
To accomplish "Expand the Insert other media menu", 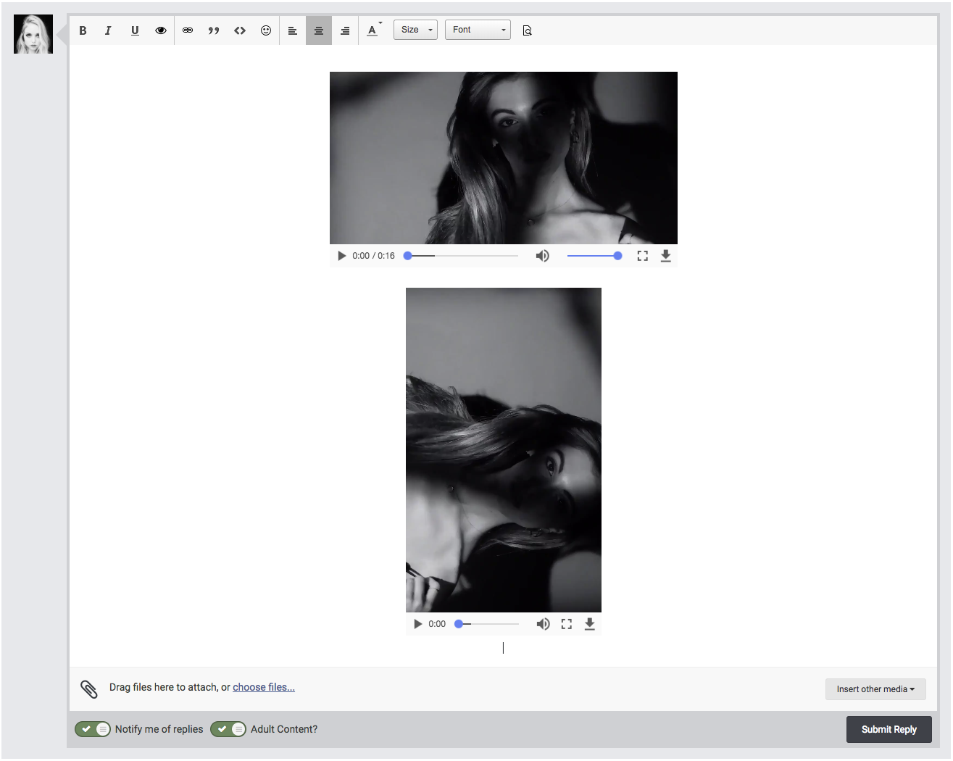I will 875,689.
